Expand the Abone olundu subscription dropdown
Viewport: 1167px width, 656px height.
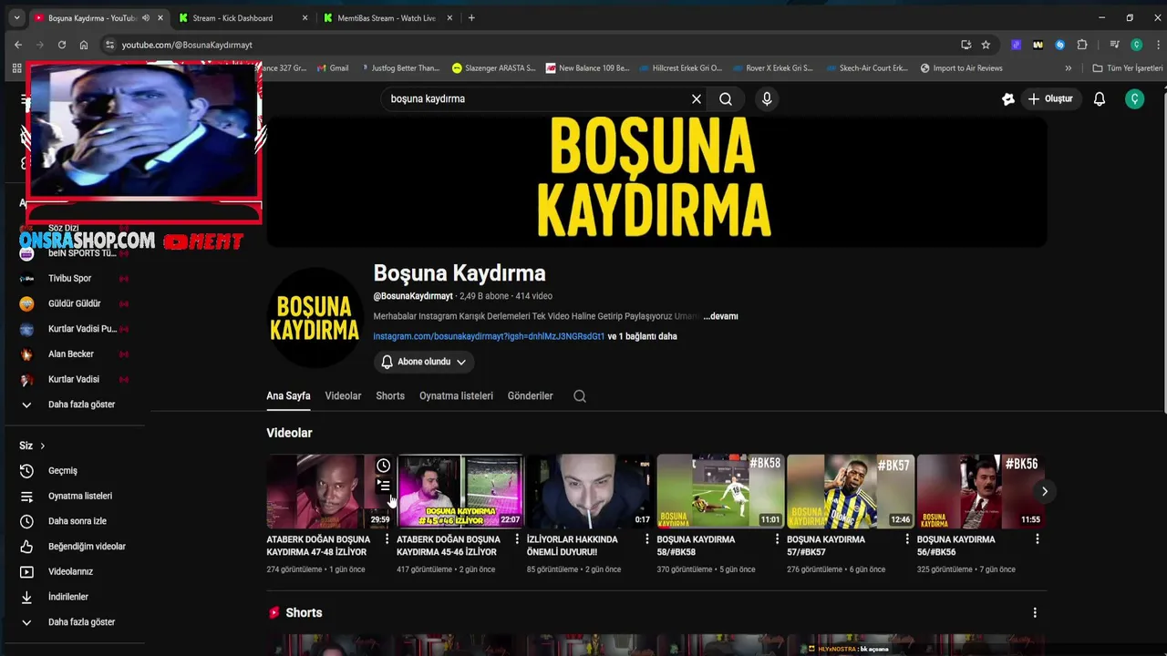point(424,362)
